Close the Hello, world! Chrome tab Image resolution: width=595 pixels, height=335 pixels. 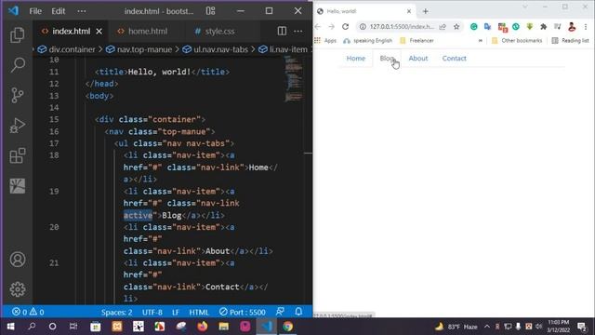click(409, 11)
